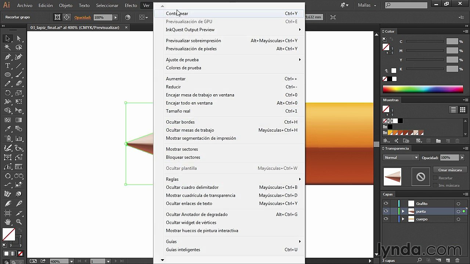Open the Mallas workspace switcher
470x264 pixels.
(367, 5)
